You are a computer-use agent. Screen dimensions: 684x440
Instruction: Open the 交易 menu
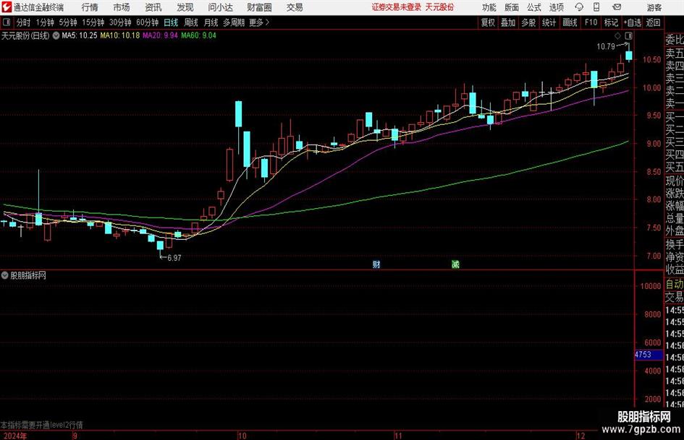coord(295,7)
